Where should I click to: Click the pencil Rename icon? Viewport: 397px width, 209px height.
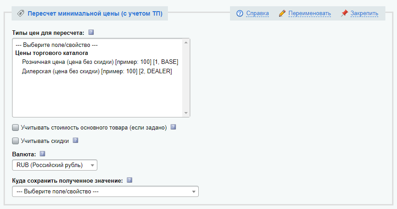click(x=282, y=13)
